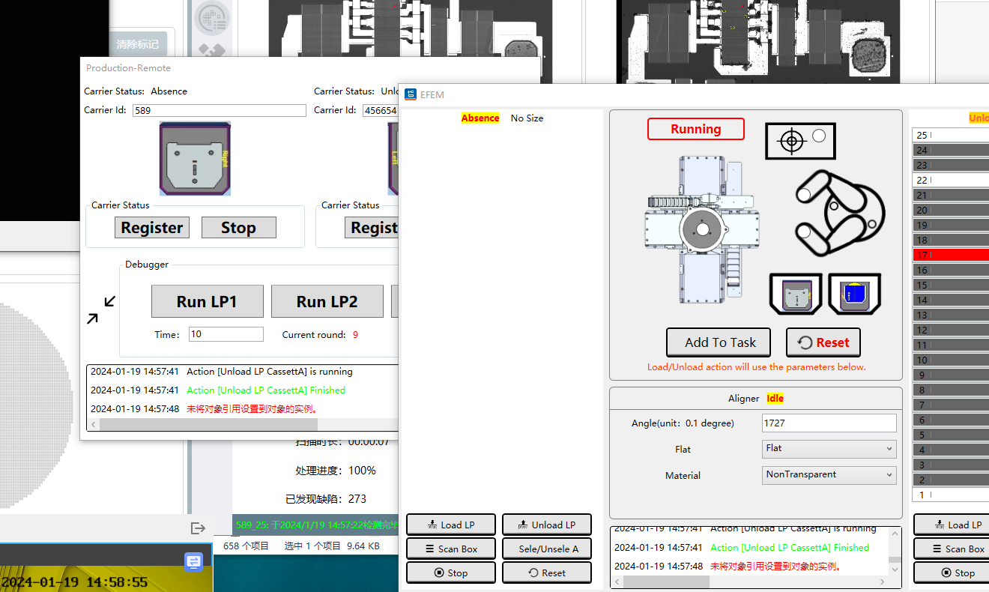Click Reset button beside left Stop in EFEM
The image size is (989, 592).
pos(547,573)
